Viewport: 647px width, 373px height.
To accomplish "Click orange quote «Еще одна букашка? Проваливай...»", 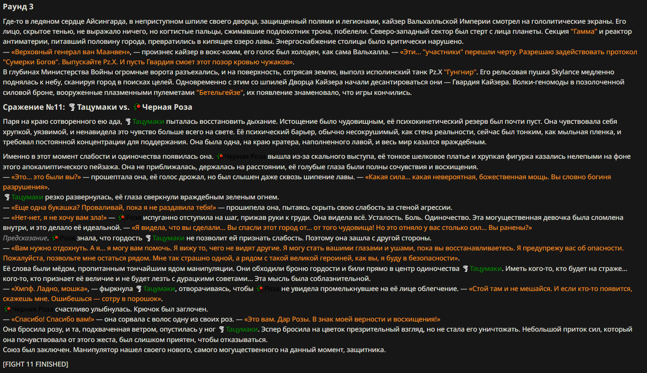I will [x=114, y=207].
